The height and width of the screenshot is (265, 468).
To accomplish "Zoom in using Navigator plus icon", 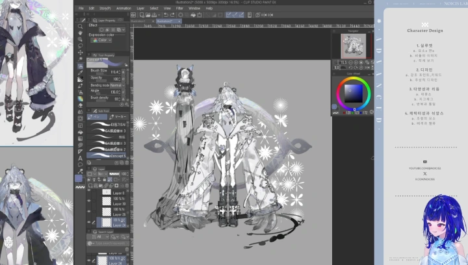I will coord(356,62).
